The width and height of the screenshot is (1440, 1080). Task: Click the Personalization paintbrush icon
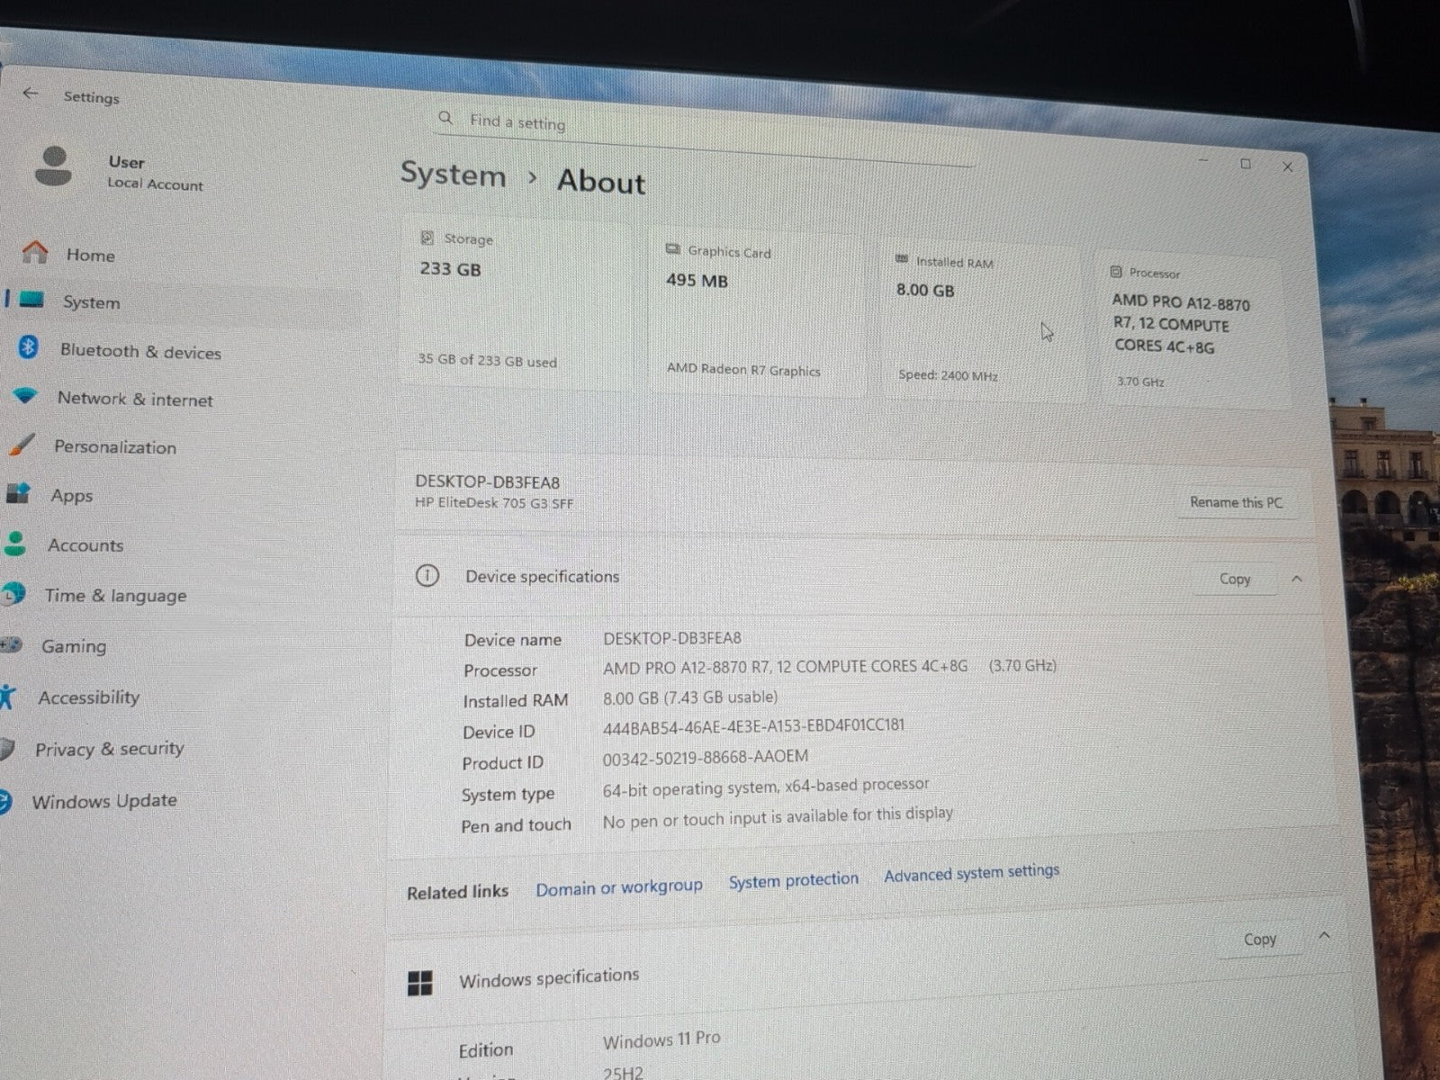[x=21, y=444]
